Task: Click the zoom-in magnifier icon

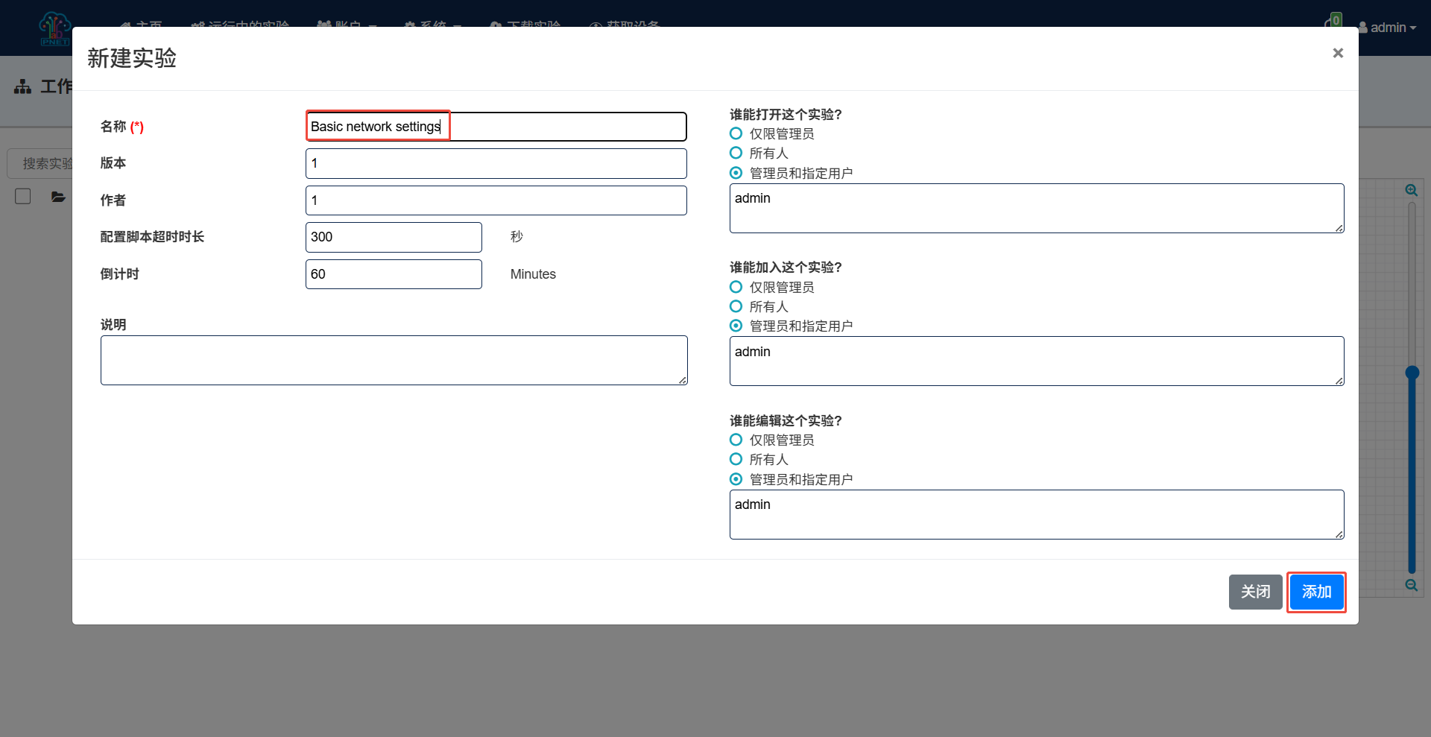Action: [x=1411, y=191]
